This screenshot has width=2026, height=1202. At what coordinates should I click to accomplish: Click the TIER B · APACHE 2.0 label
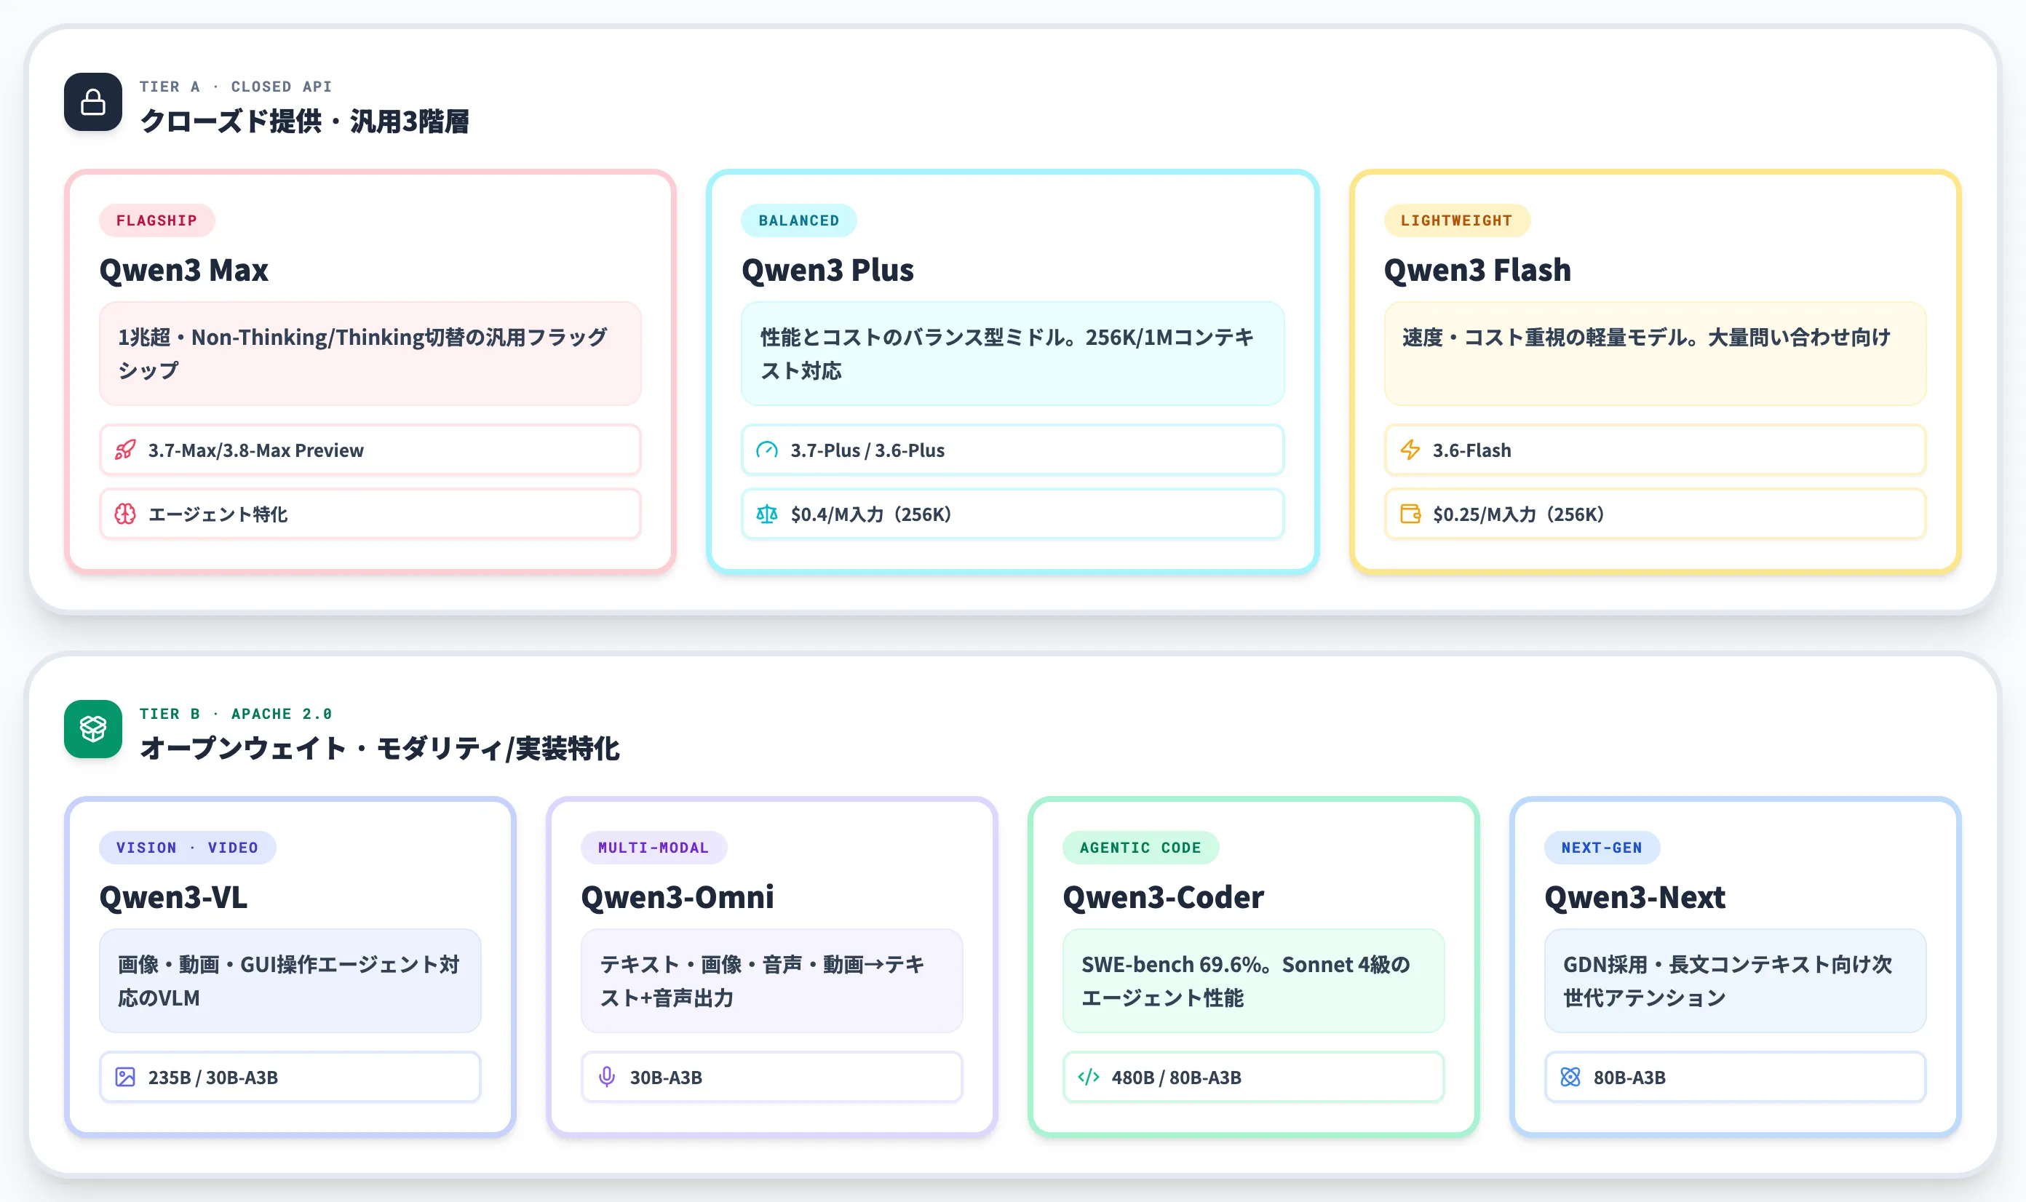pyautogui.click(x=236, y=715)
